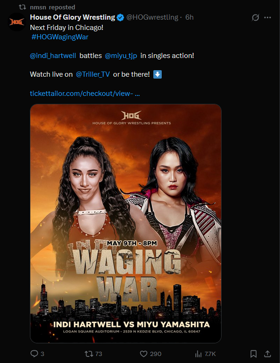Image resolution: width=280 pixels, height=363 pixels.
Task: Open the @HOGwrestling handle
Action: [x=152, y=17]
